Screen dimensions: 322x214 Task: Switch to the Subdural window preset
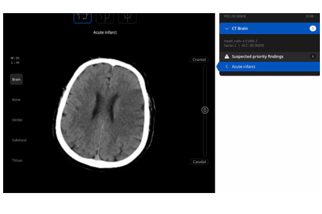(x=19, y=140)
